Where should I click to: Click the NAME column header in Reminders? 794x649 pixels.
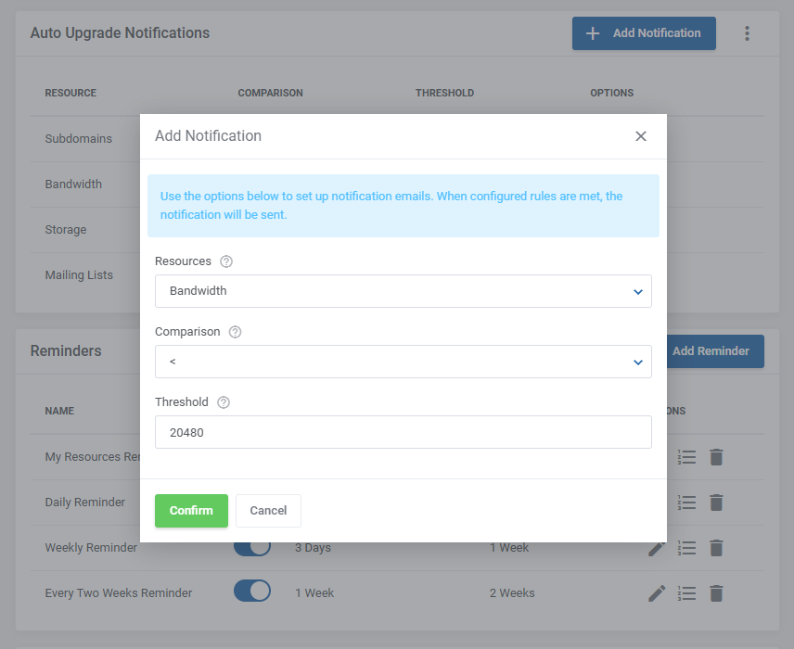click(59, 411)
